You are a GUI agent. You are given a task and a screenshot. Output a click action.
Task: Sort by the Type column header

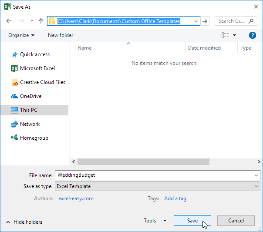click(x=246, y=48)
